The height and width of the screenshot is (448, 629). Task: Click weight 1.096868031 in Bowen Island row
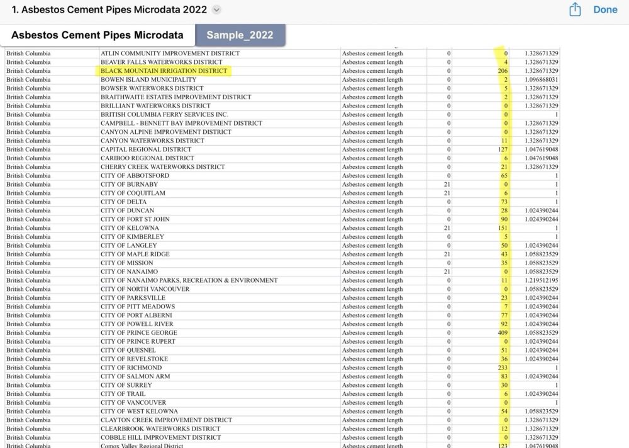541,80
